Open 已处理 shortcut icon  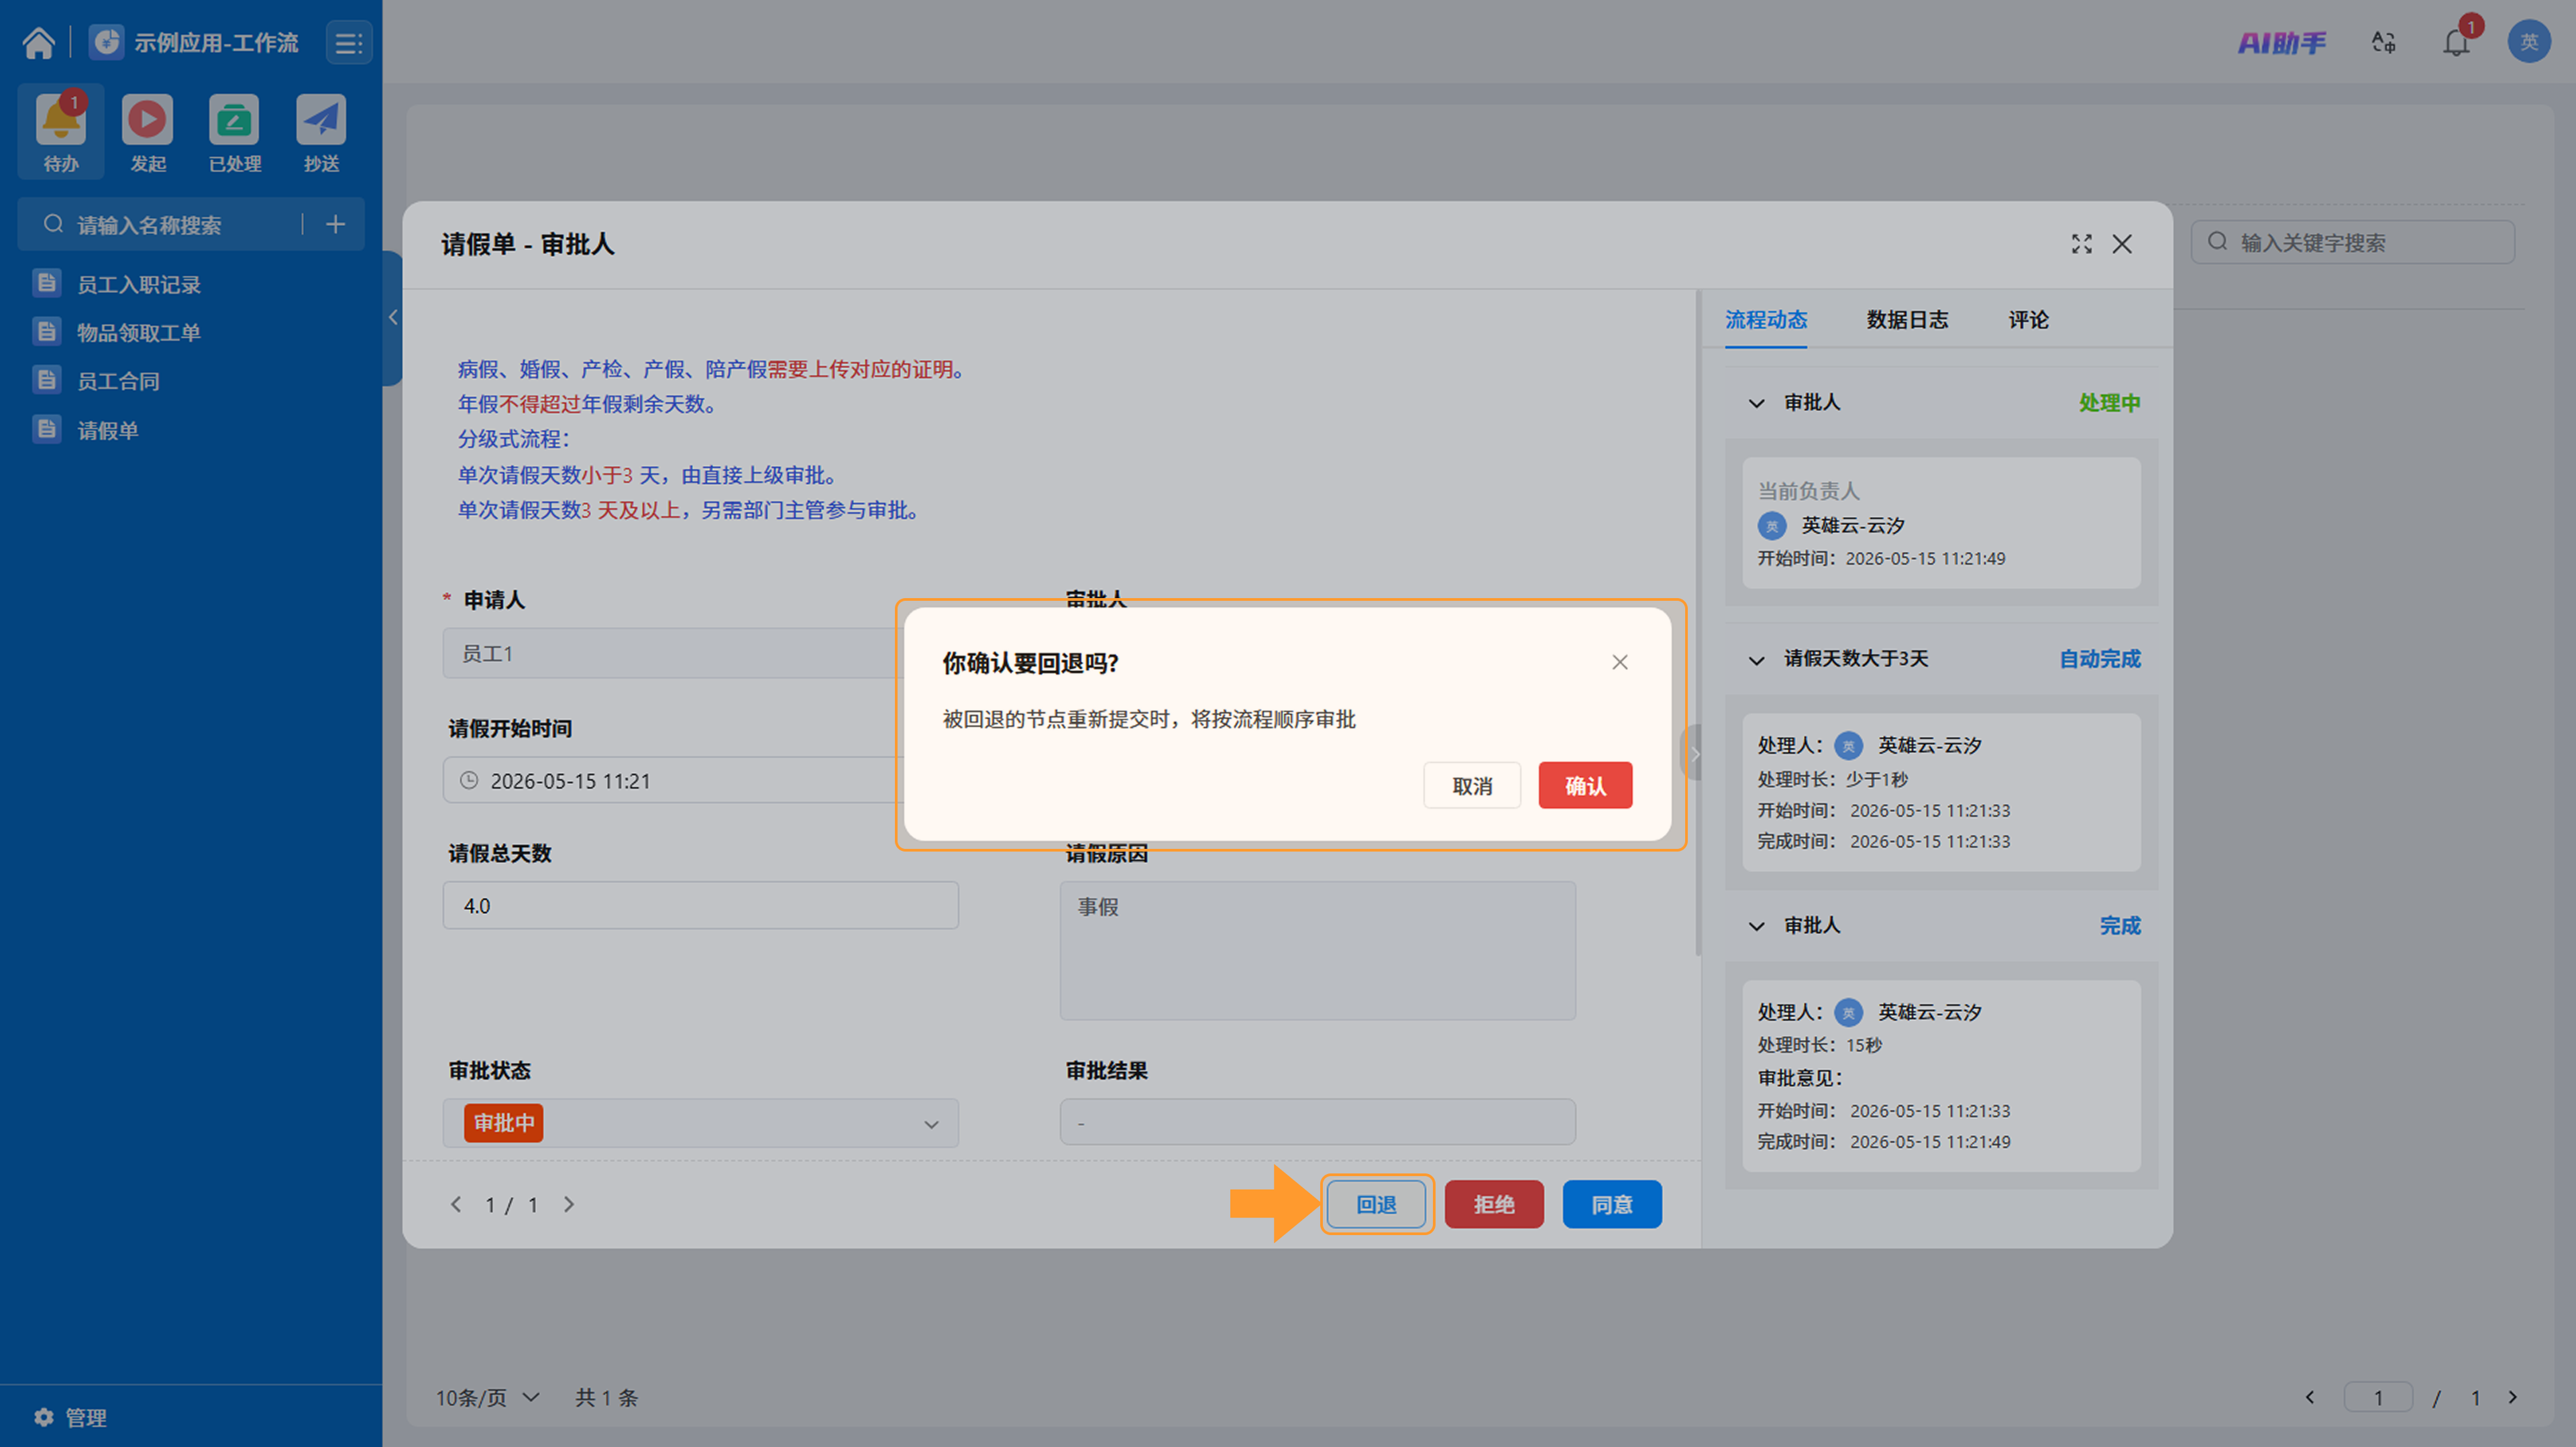[x=234, y=132]
